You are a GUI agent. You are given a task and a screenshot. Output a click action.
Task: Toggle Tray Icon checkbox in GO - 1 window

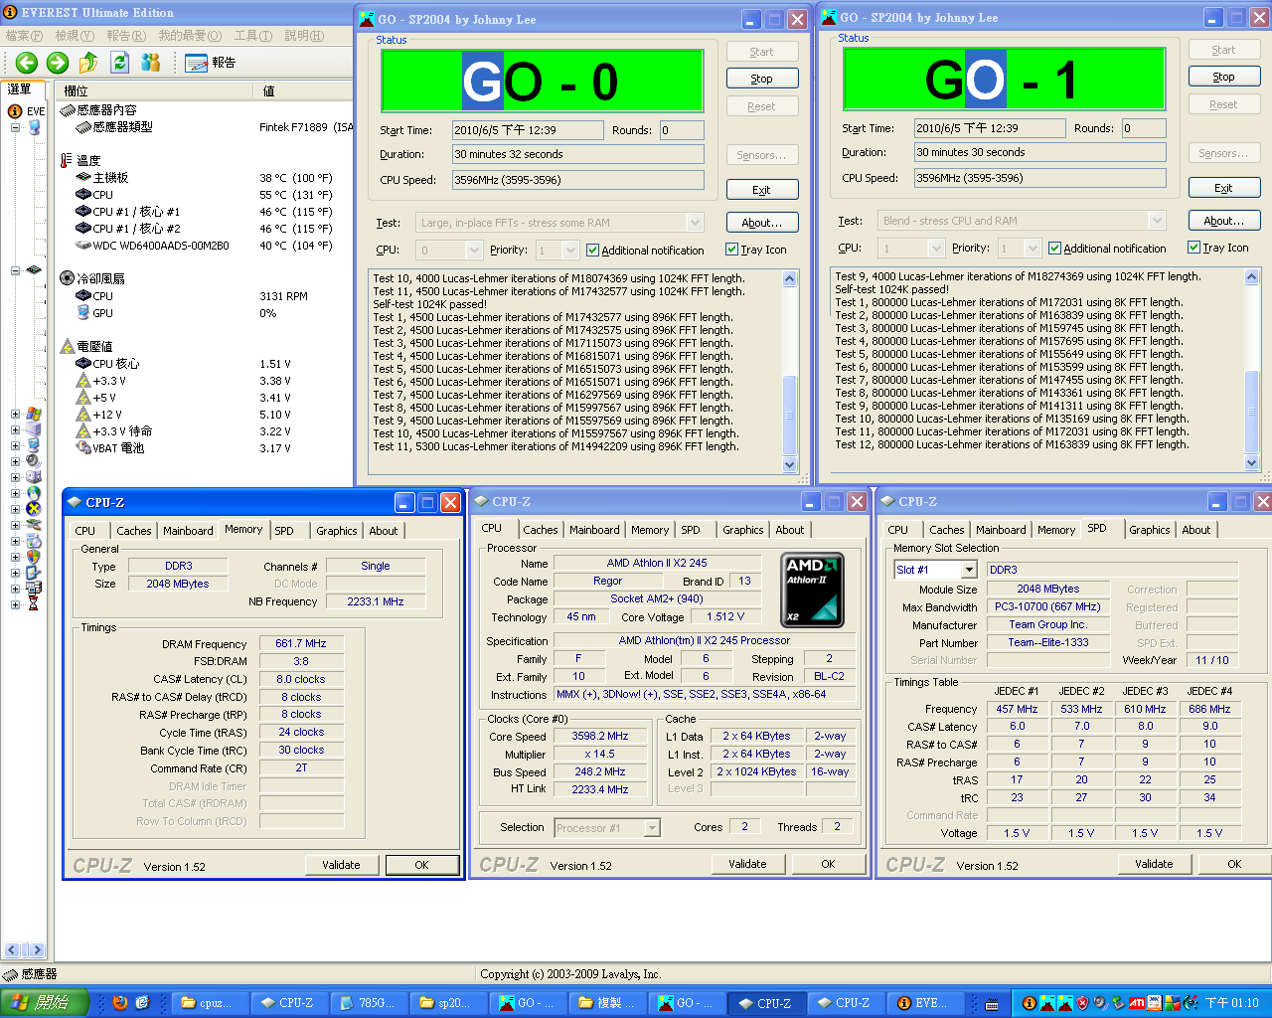[1193, 248]
